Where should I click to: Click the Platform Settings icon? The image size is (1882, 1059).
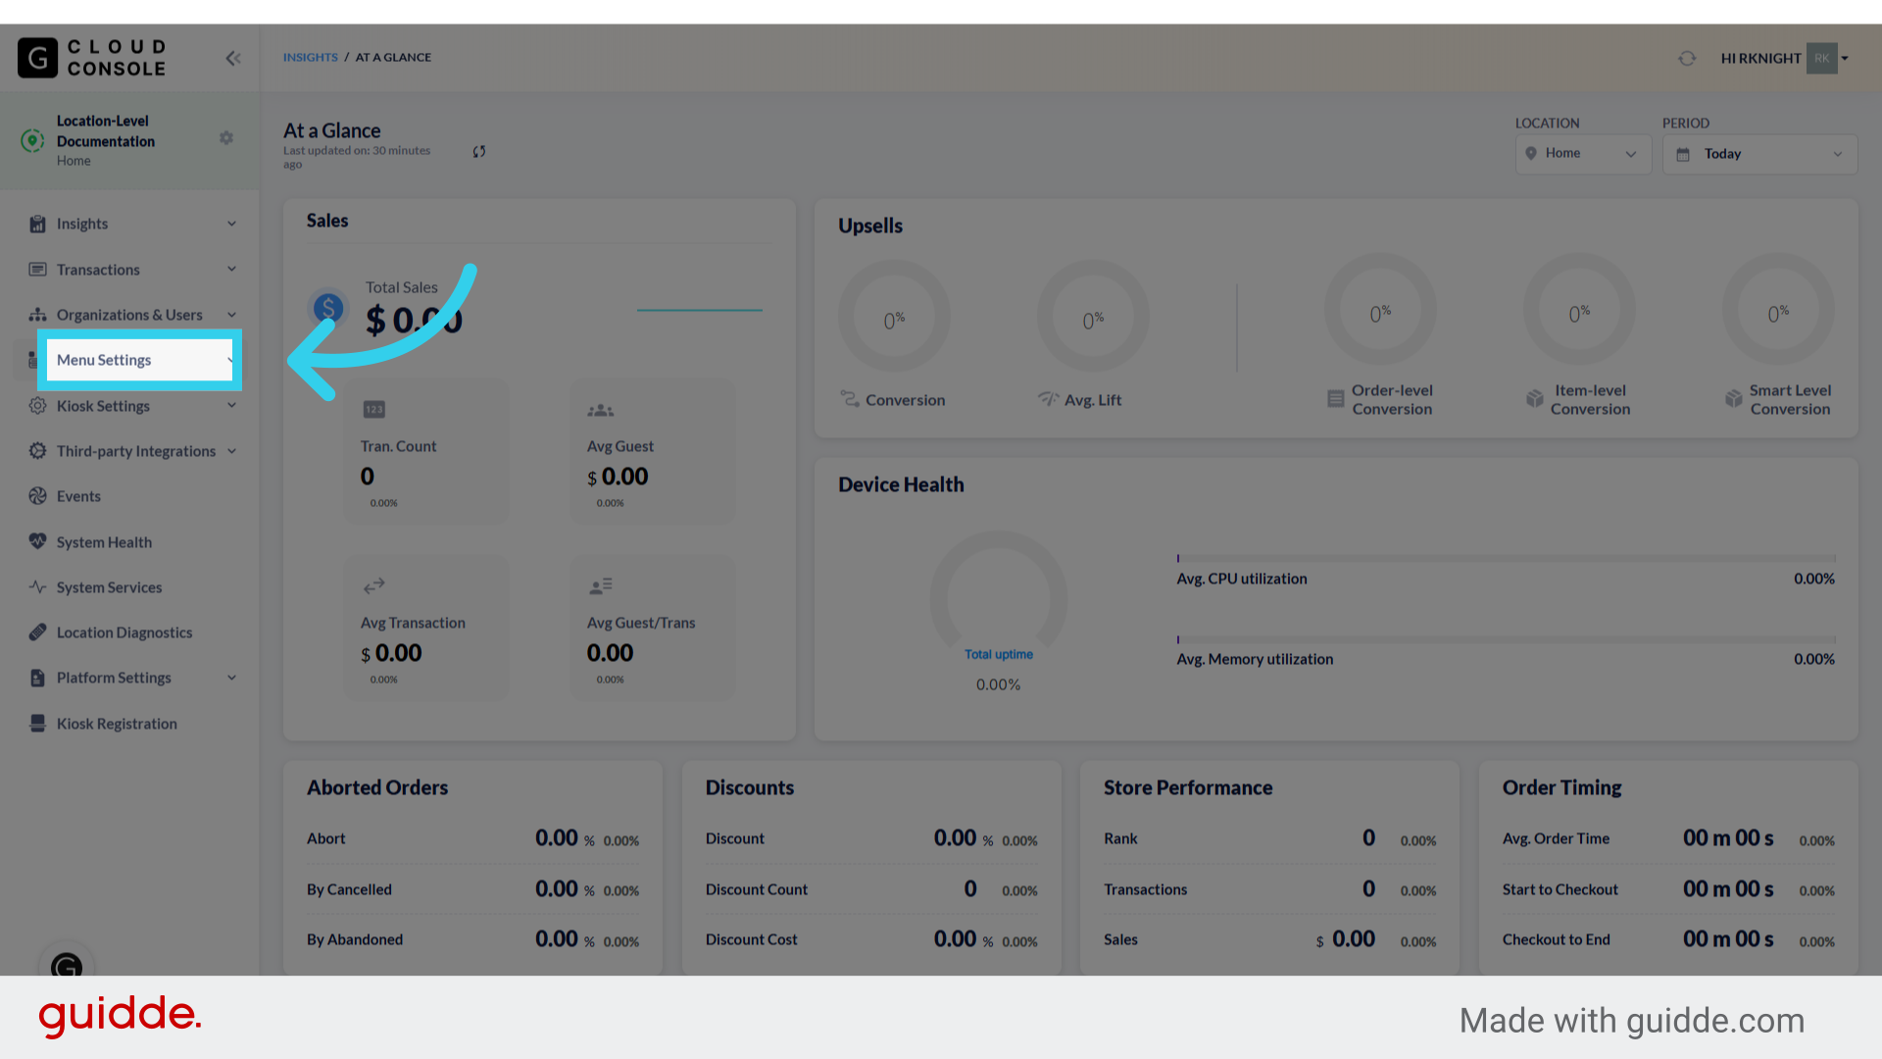coord(37,678)
